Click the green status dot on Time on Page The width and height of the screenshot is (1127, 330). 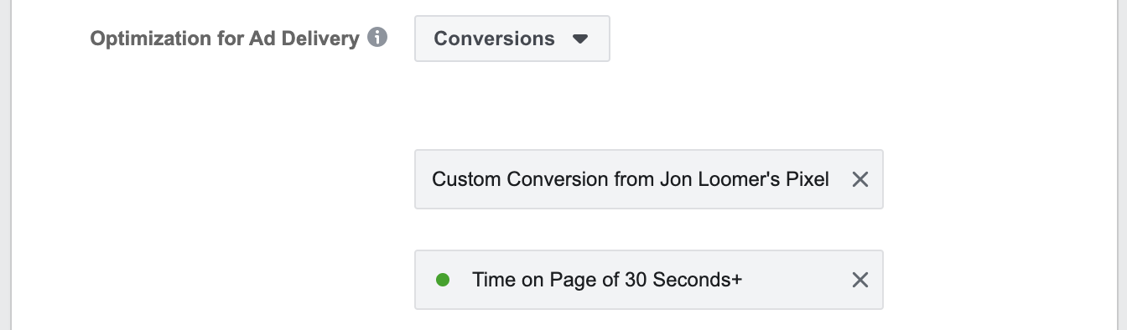point(443,280)
